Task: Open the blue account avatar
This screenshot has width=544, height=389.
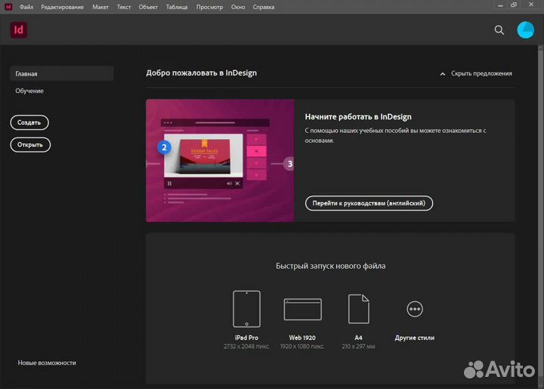Action: point(526,29)
